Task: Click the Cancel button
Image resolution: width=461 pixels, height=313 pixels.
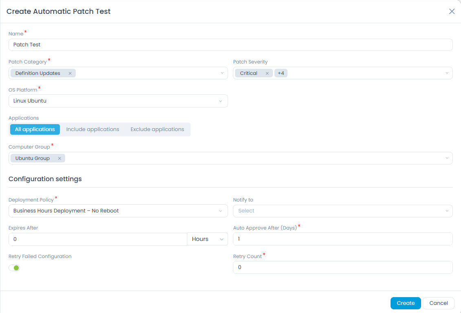Action: [438, 303]
